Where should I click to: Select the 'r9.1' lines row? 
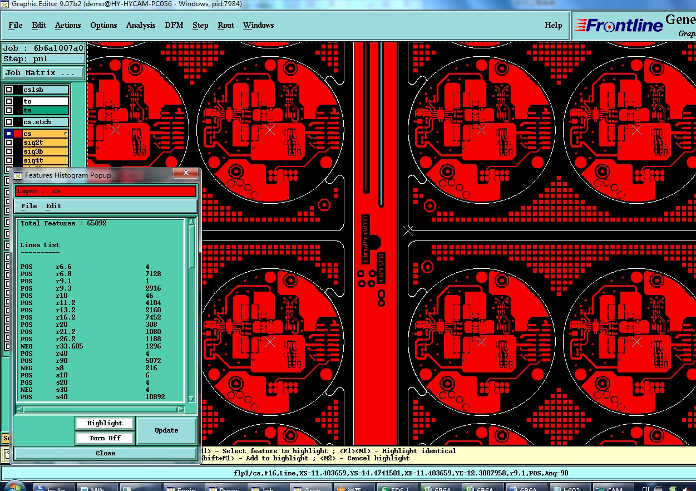(x=92, y=281)
